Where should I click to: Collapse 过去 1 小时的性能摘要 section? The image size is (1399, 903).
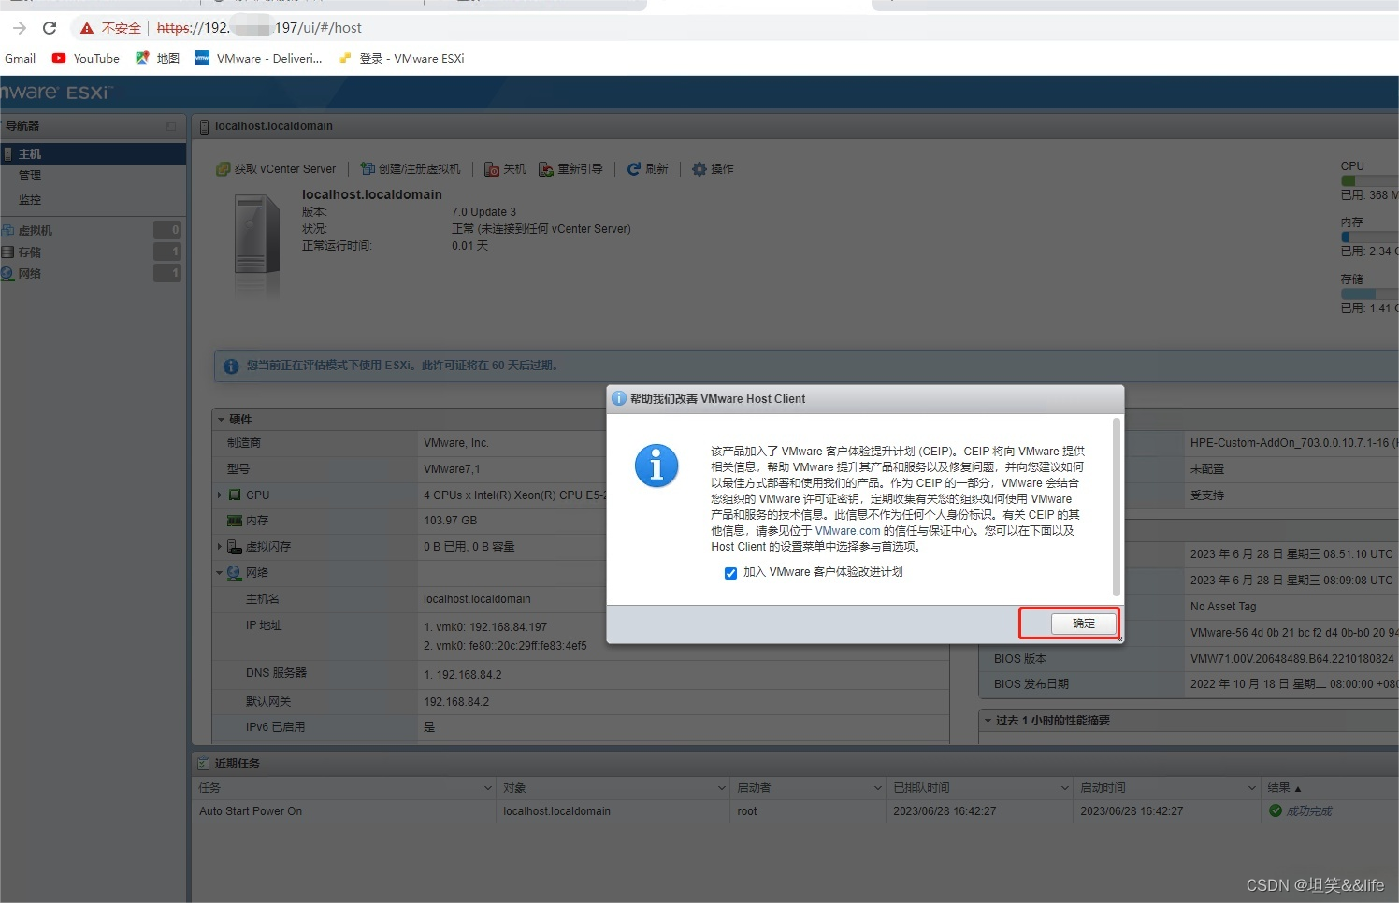[x=988, y=721]
